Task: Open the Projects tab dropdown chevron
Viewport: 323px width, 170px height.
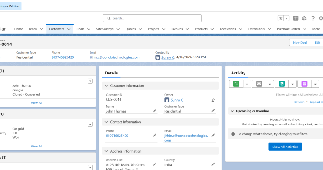Action: [x=164, y=29]
